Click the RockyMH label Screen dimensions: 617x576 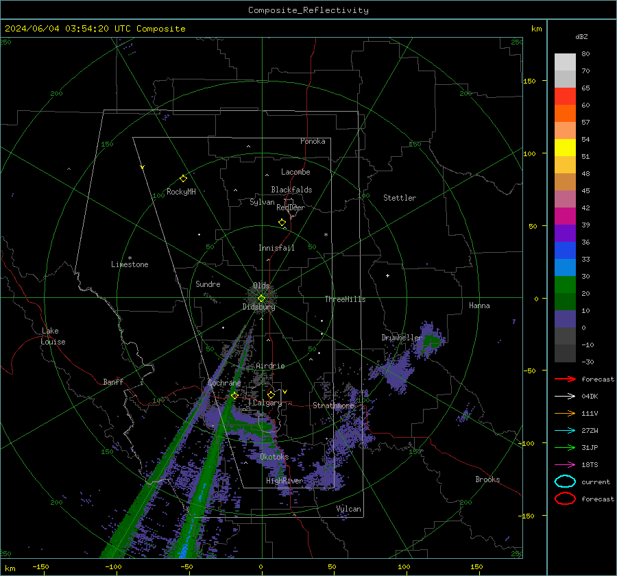(181, 192)
